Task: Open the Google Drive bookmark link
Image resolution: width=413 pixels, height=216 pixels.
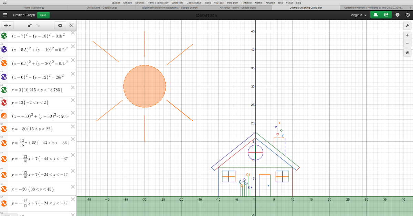Action: (x=194, y=2)
